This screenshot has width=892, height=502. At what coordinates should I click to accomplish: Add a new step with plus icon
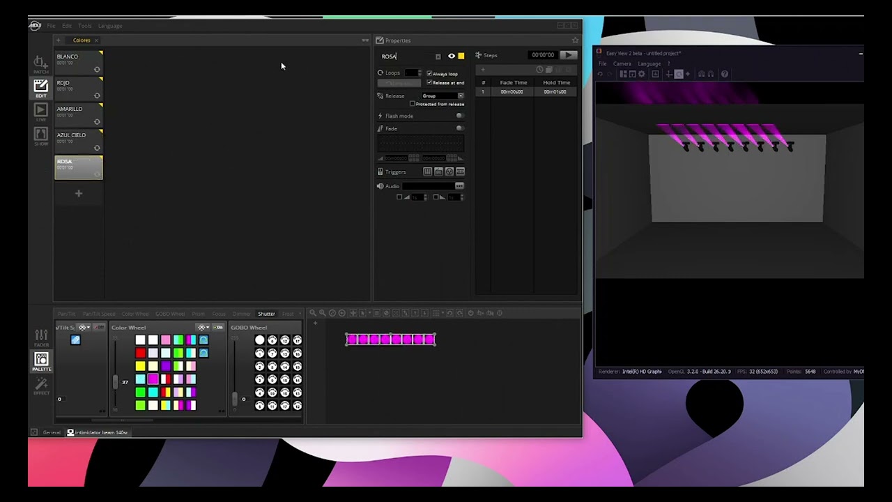(x=482, y=70)
